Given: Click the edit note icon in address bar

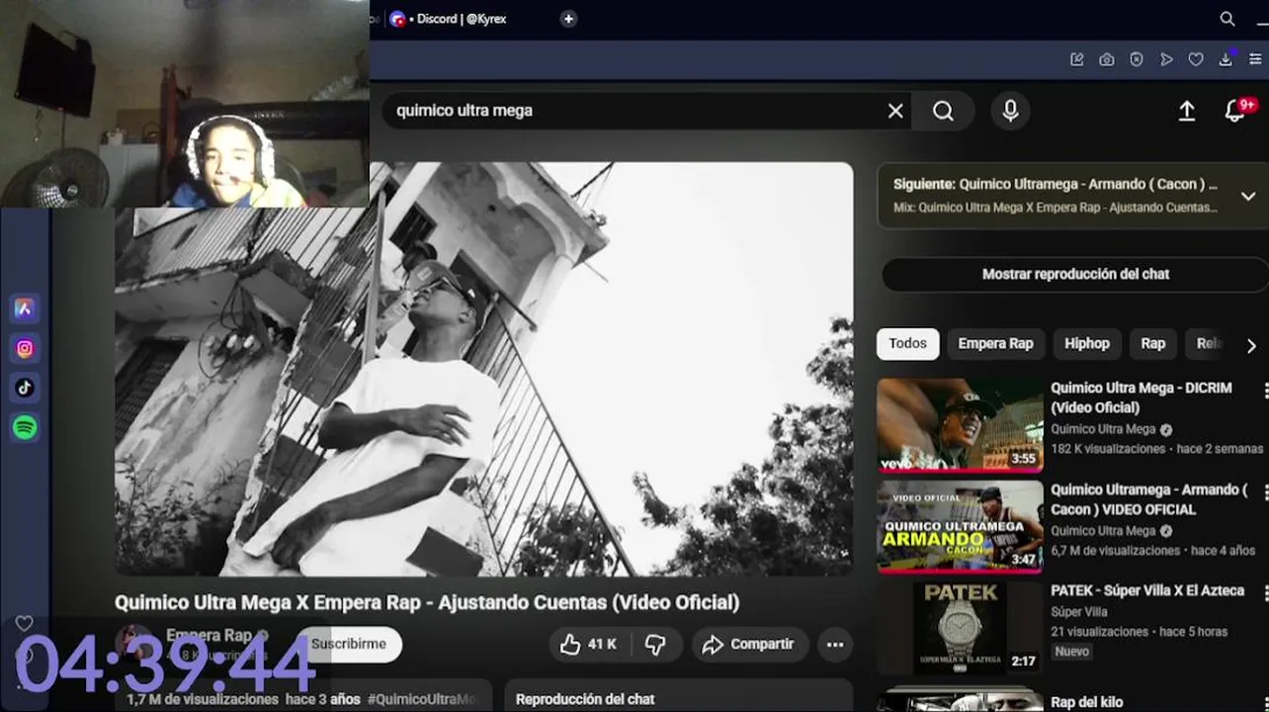Looking at the screenshot, I should 1077,59.
